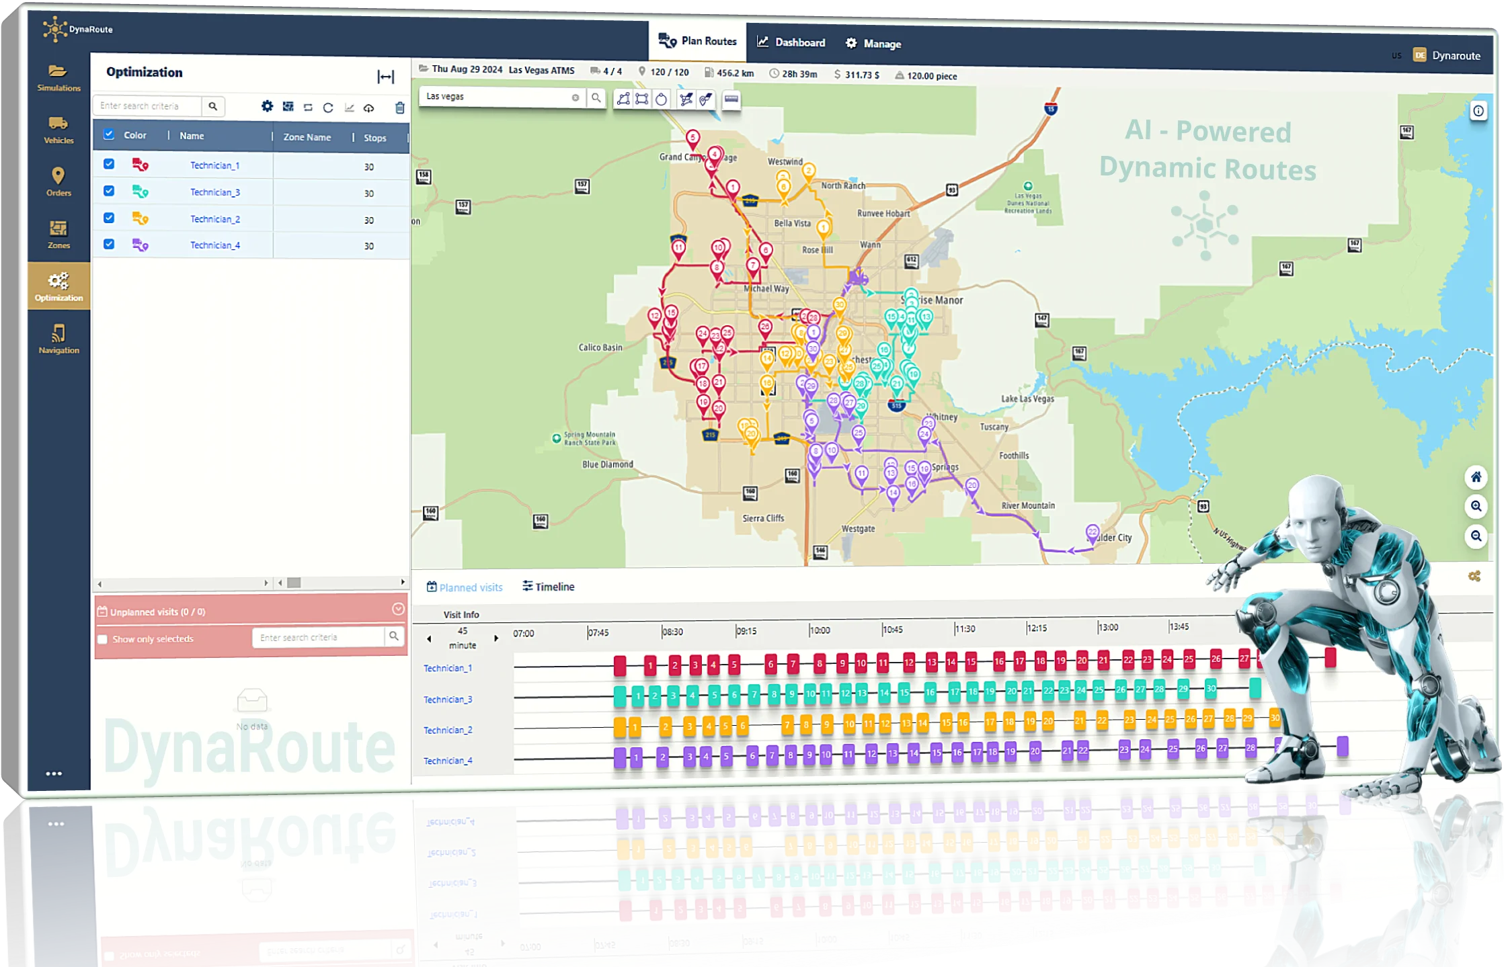Delete routes with the trash icon
The height and width of the screenshot is (967, 1508).
400,108
